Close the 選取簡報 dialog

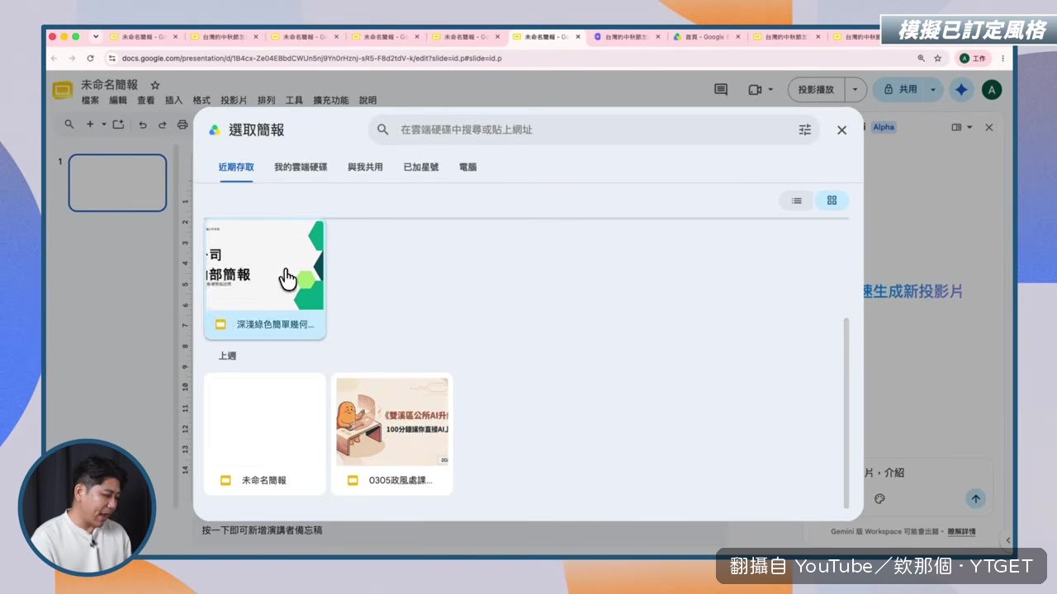[841, 130]
